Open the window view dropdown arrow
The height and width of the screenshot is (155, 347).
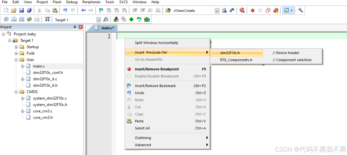tap(292, 11)
